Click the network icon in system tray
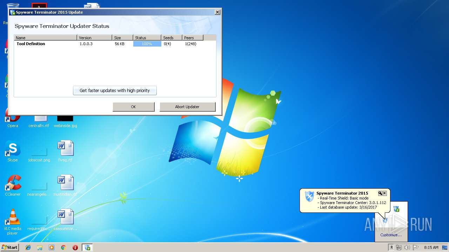 398,247
